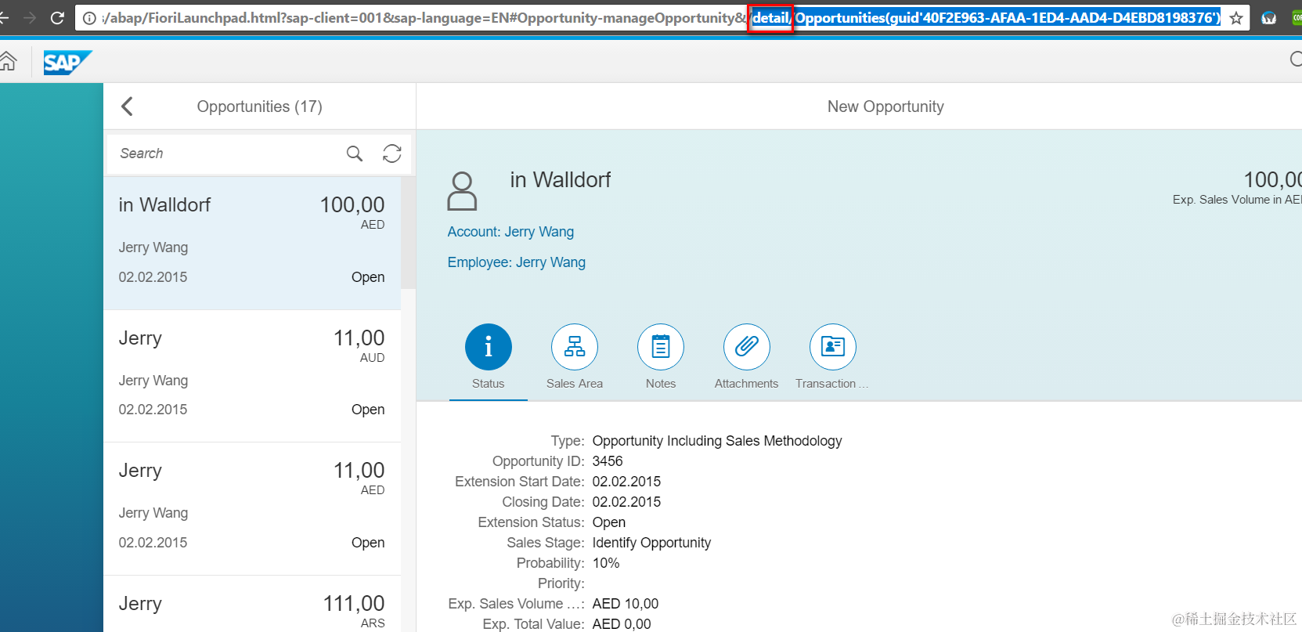
Task: Go to Fiori launchpad home icon
Action: coord(8,61)
